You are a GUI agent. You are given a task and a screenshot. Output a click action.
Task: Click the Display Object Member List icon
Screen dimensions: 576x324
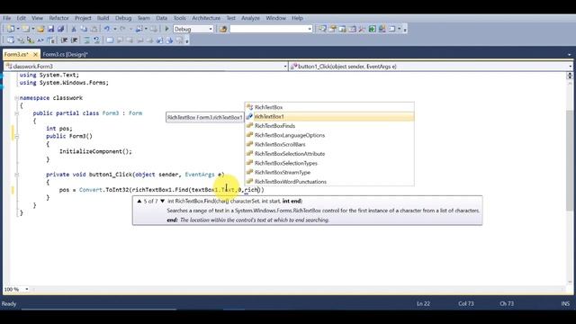pos(11,40)
